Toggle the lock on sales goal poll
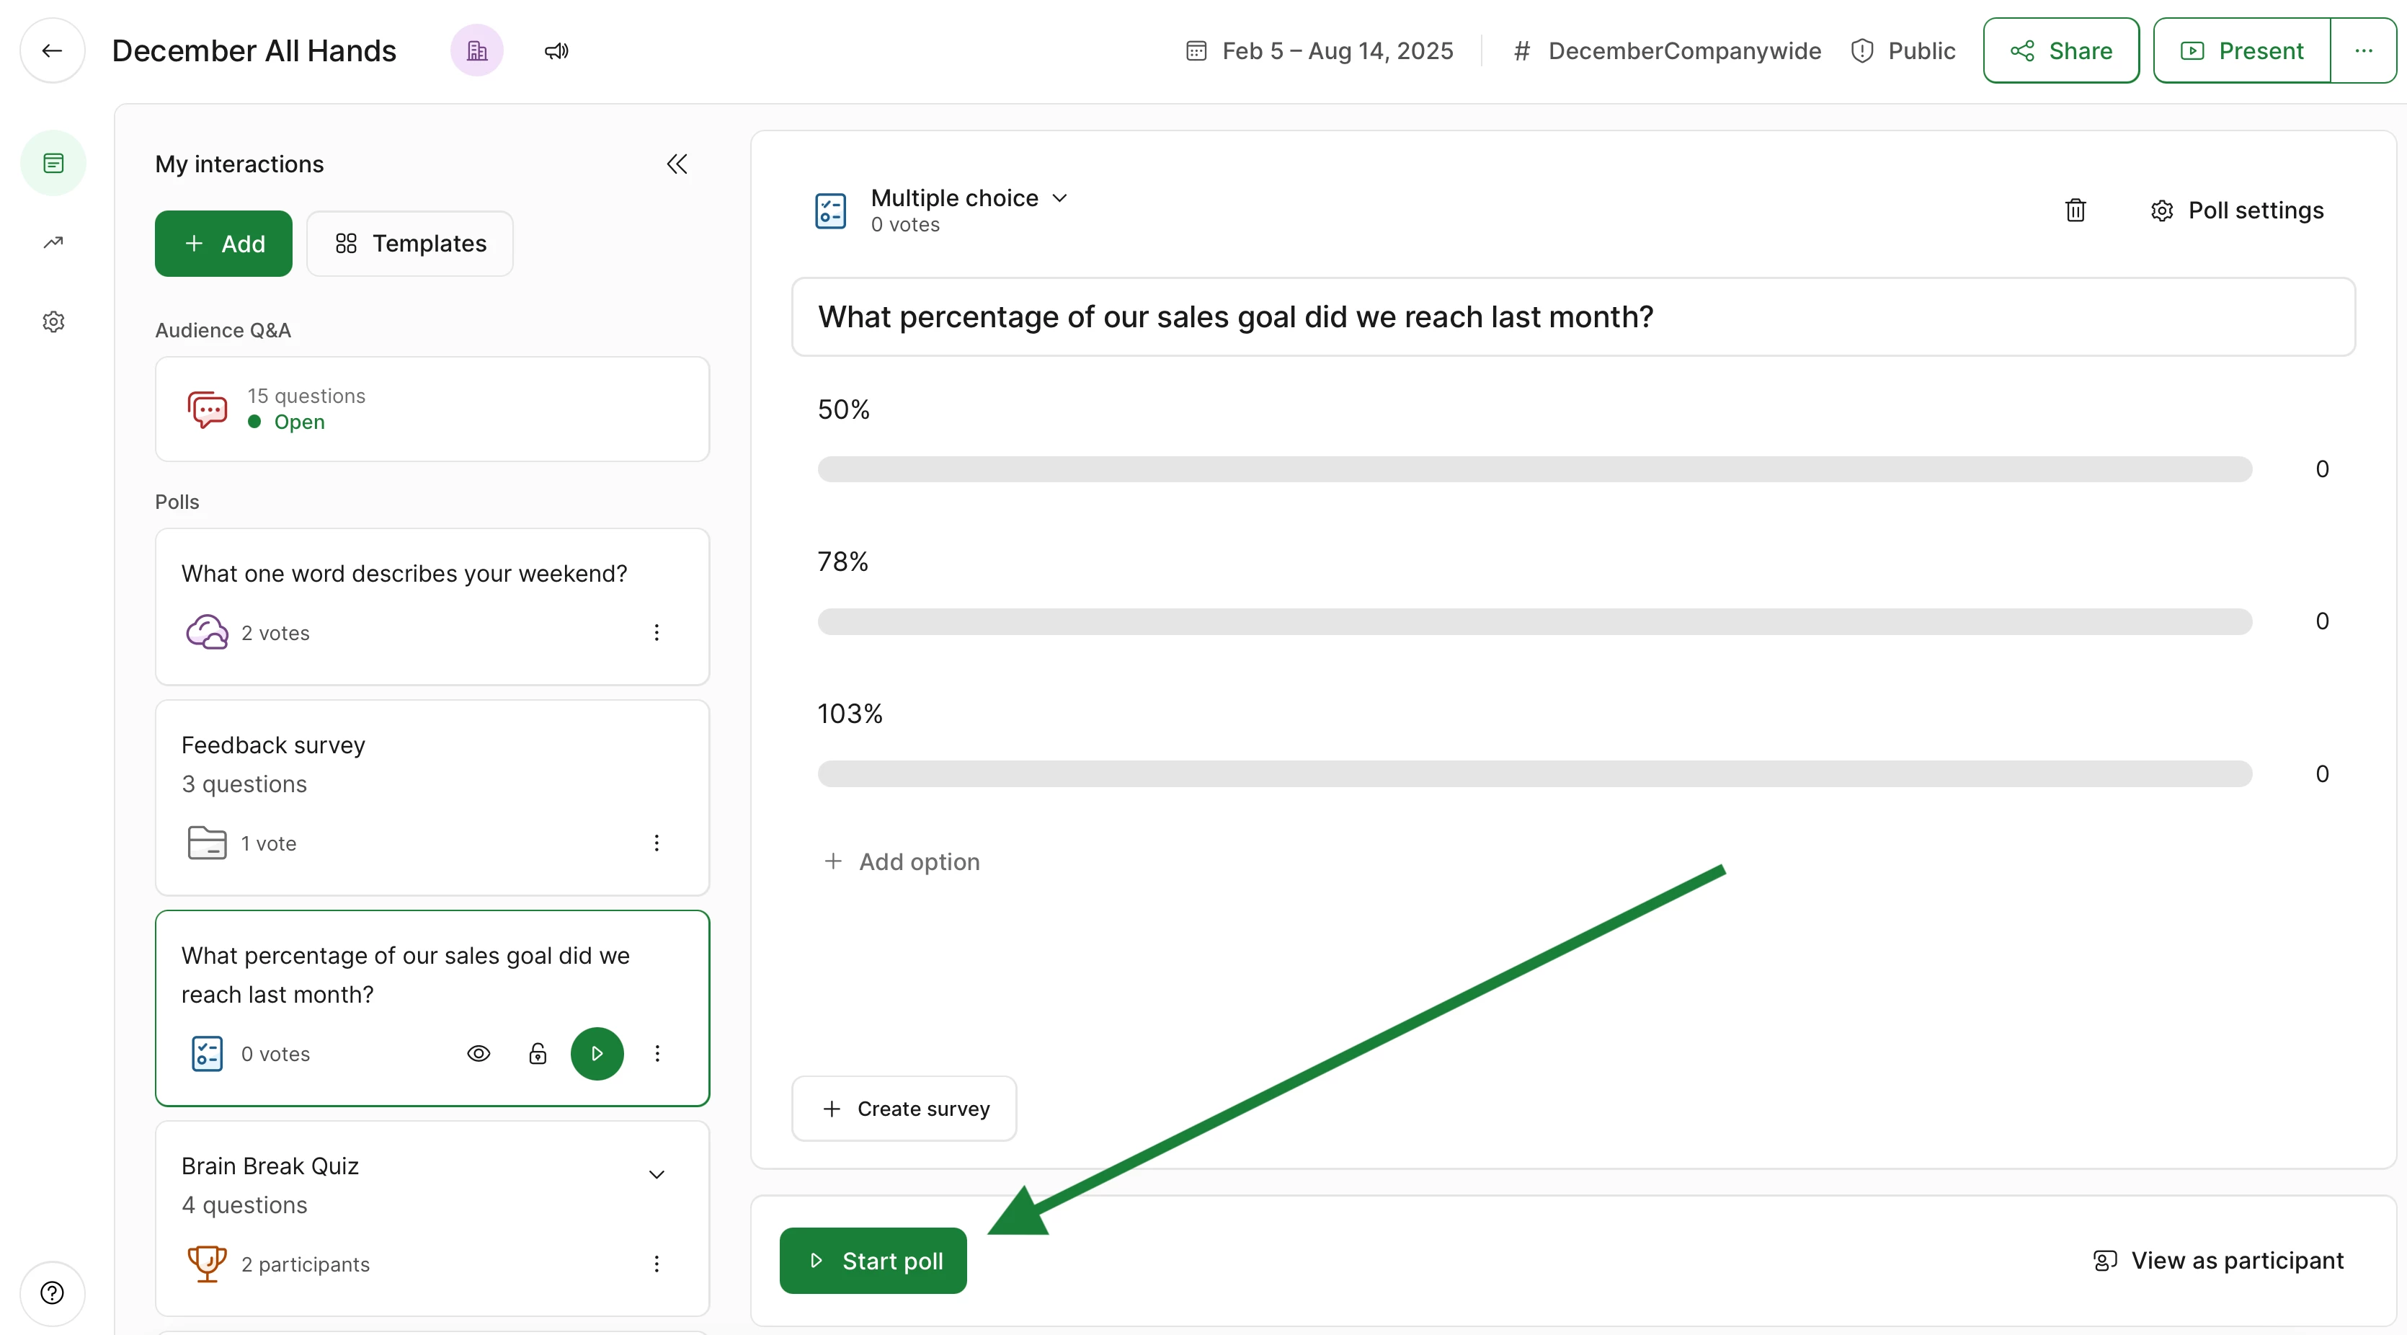 [x=538, y=1054]
